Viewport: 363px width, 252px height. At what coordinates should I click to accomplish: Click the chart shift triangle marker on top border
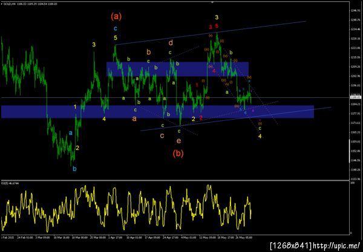click(212, 2)
